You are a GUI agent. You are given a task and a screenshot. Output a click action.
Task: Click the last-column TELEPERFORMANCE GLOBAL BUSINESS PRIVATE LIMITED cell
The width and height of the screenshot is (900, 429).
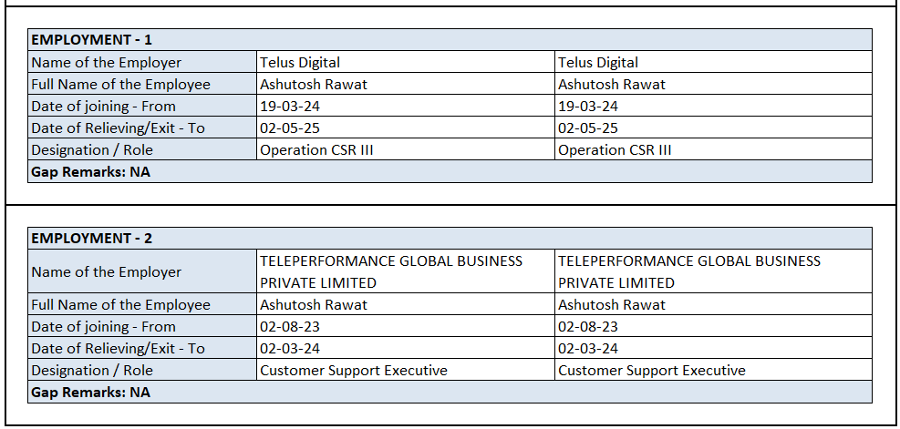(689, 271)
